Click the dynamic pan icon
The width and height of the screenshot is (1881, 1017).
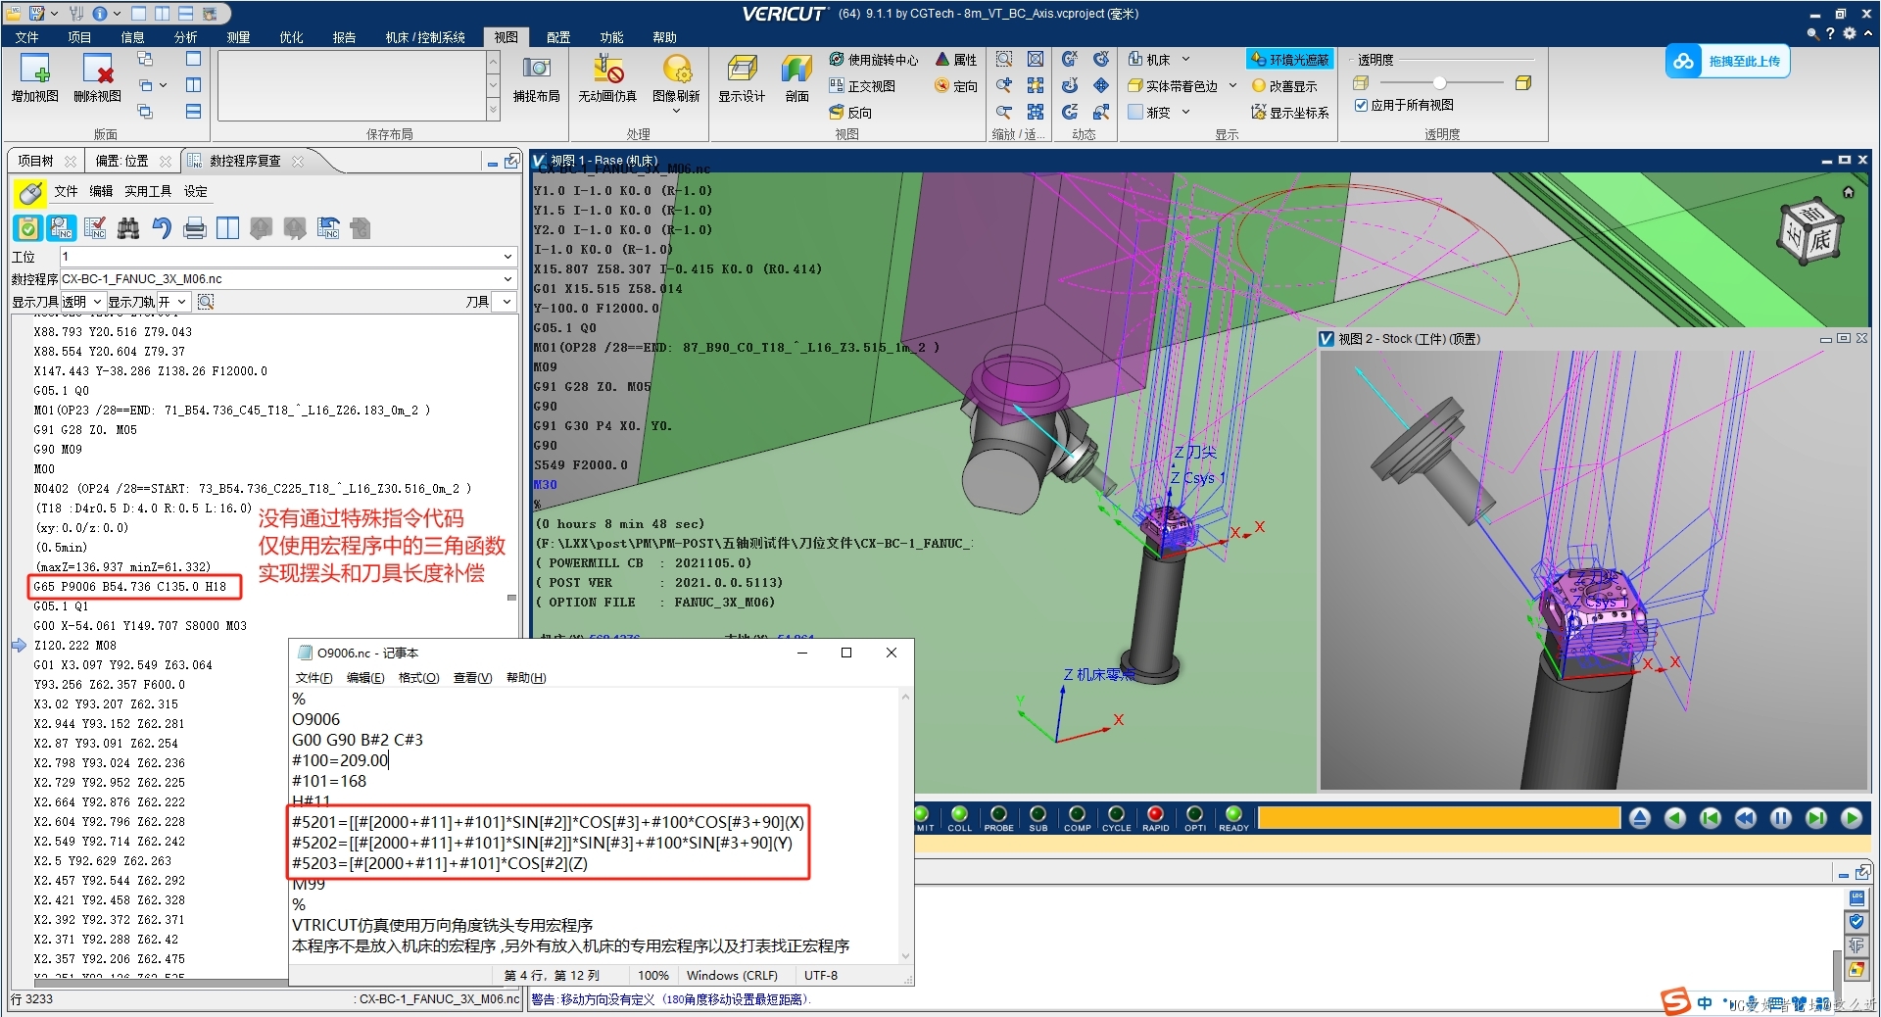click(x=1101, y=85)
